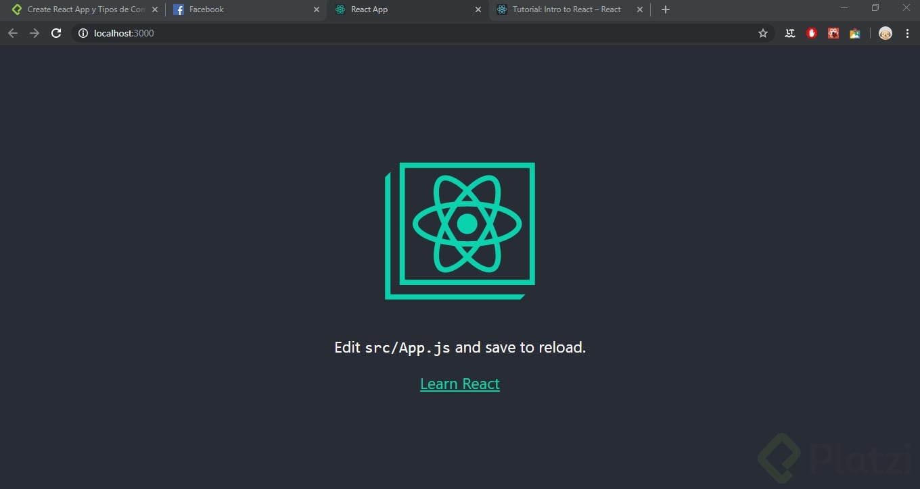Screen dimensions: 920x489
Task: Open the Chrome profile avatar
Action: pyautogui.click(x=885, y=32)
